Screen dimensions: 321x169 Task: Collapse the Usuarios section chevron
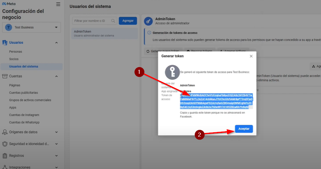[57, 43]
